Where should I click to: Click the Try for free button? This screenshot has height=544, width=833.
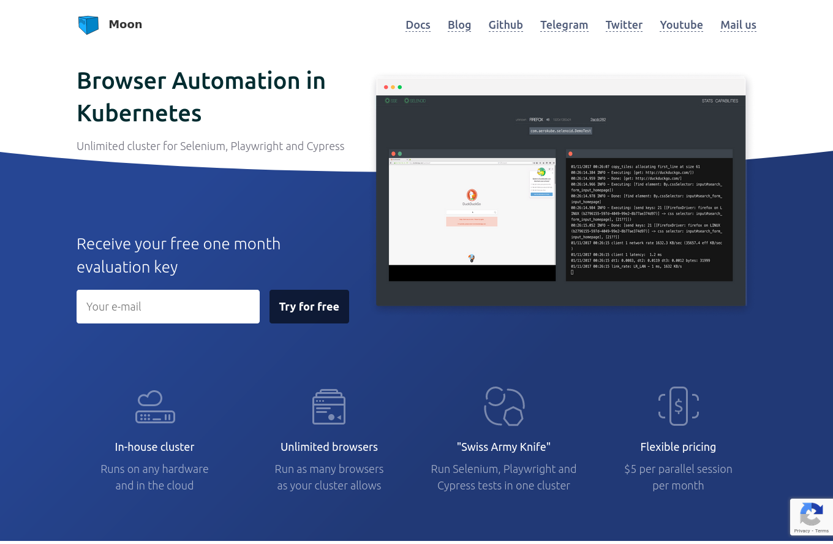click(309, 306)
